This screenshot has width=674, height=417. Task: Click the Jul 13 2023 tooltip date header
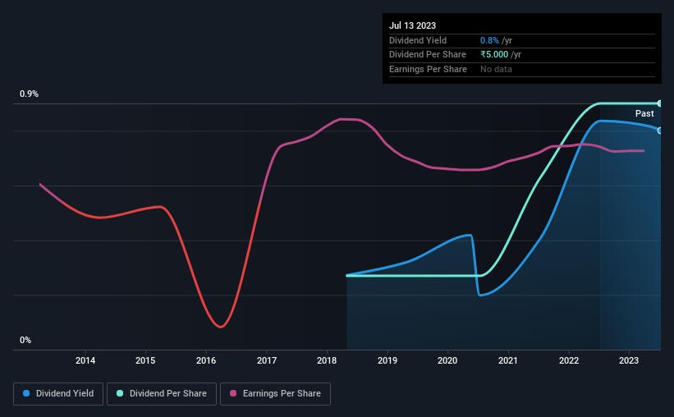(412, 25)
